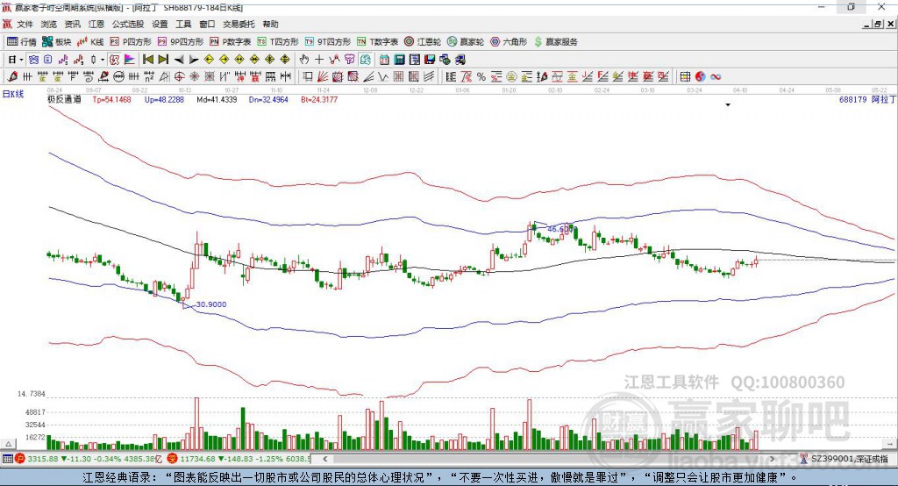Viewport: 898px width, 486px height.
Task: Click the horizontal scrollbar left arrow
Action: (324, 459)
